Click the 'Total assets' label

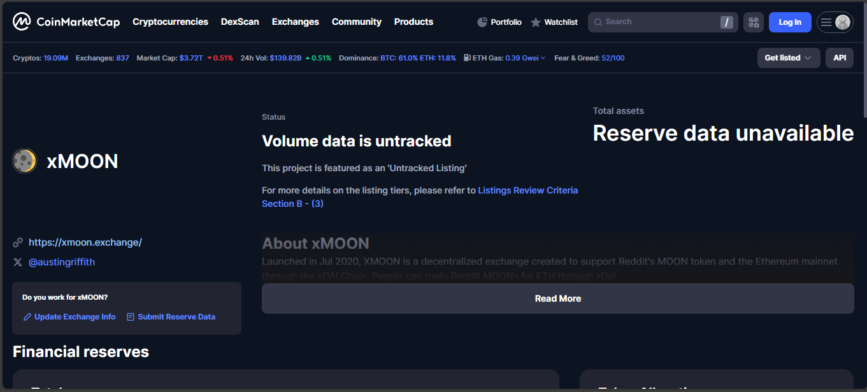coord(619,111)
